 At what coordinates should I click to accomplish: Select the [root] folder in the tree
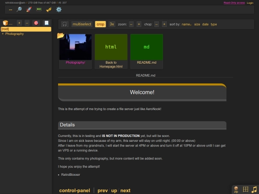(26, 29)
